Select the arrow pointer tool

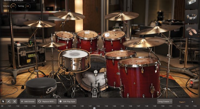click(x=3, y=101)
